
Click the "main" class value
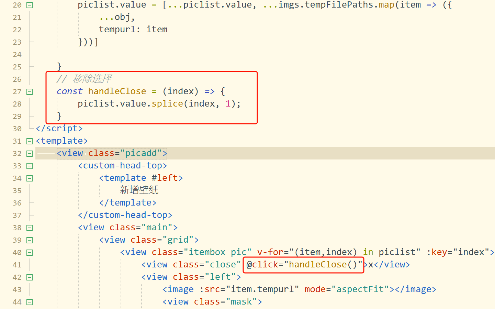(x=157, y=228)
